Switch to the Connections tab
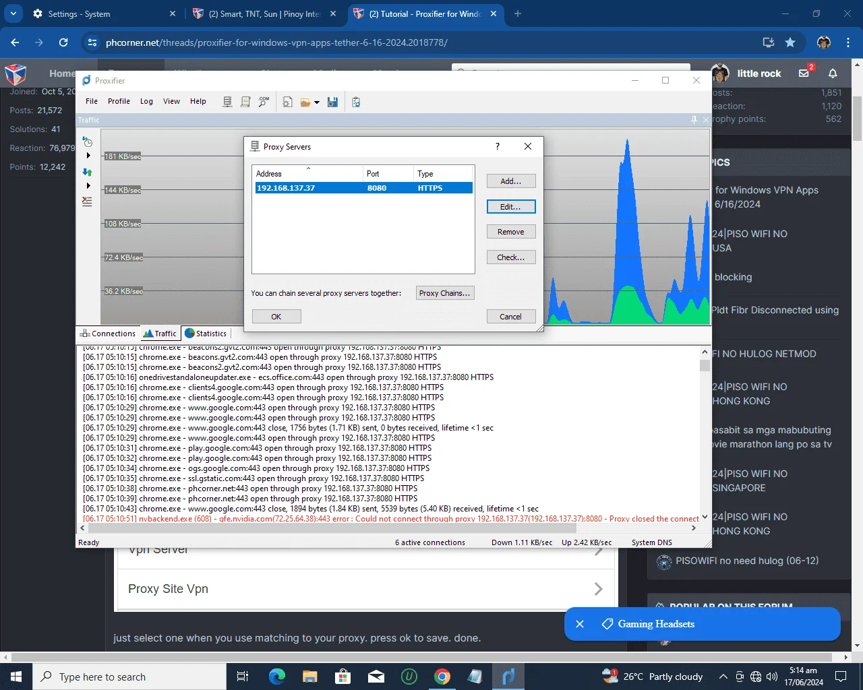 [x=108, y=334]
